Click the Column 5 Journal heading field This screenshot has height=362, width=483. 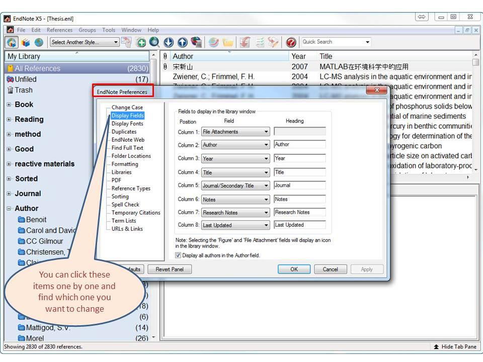coord(300,186)
